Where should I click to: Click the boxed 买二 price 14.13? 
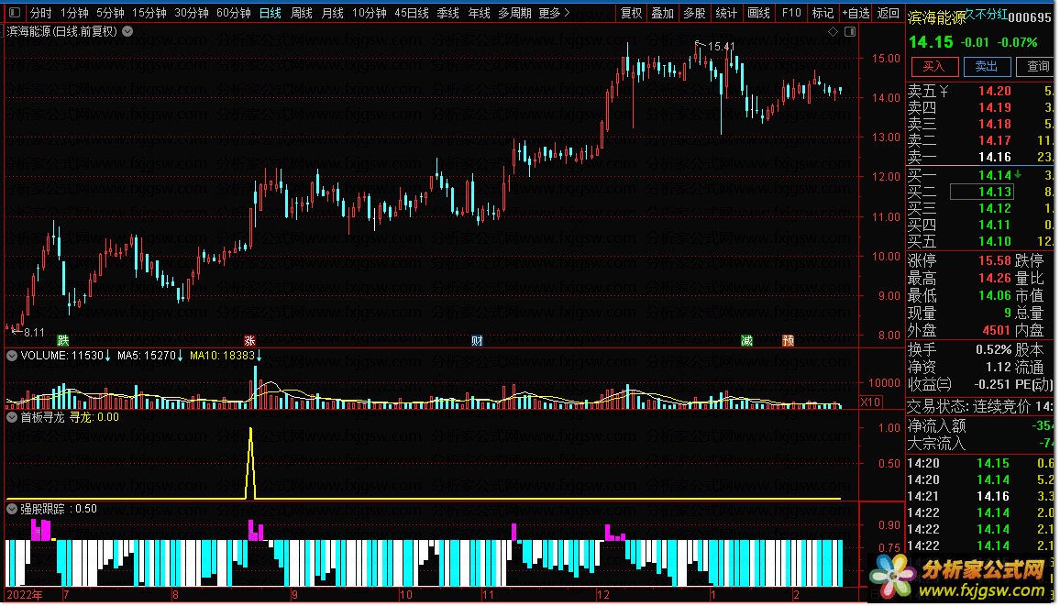click(x=981, y=192)
